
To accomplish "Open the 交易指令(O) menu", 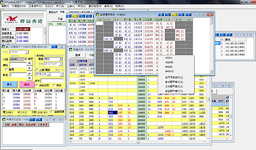I will pyautogui.click(x=35, y=6).
